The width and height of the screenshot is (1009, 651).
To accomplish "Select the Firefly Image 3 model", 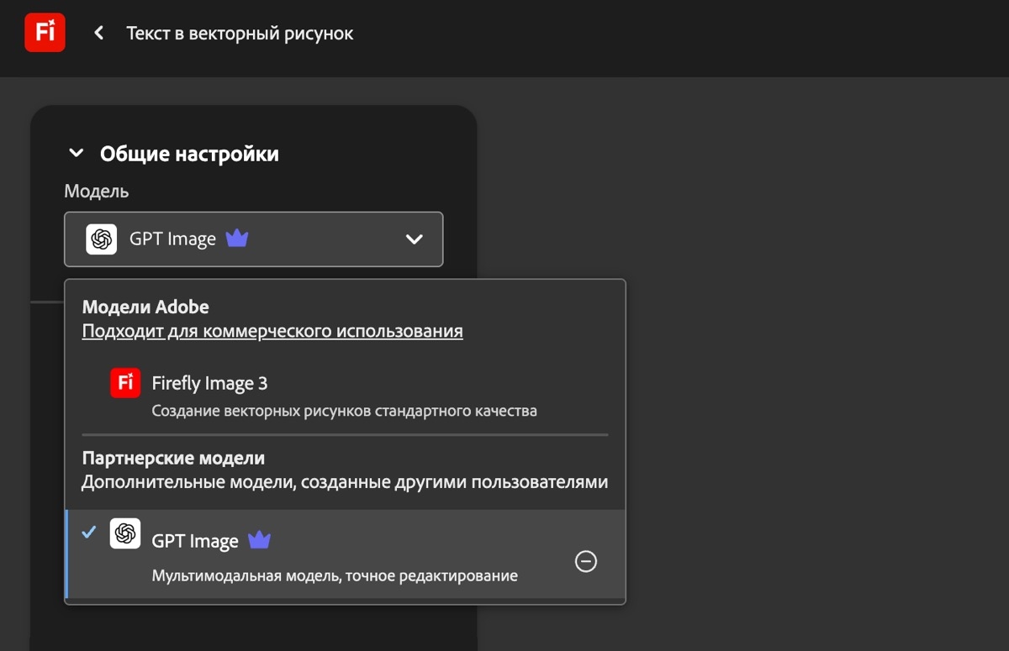I will tap(209, 382).
